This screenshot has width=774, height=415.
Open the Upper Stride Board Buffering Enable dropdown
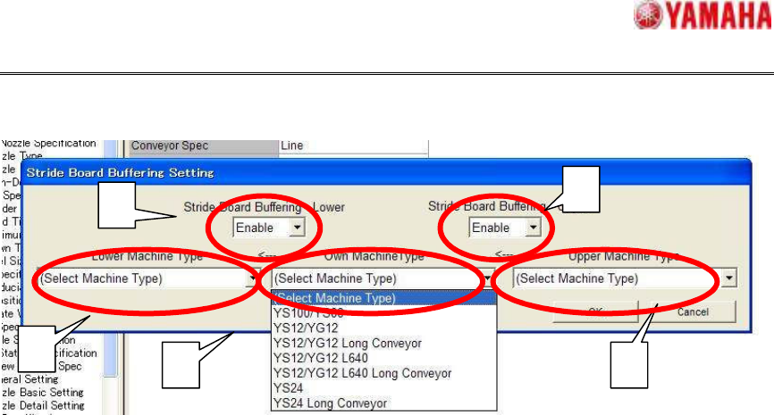504,228
